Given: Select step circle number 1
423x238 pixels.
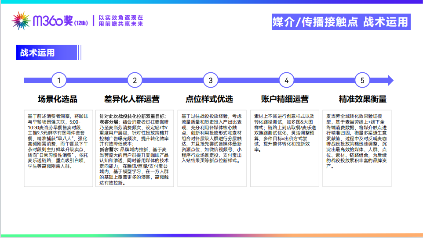Looking at the screenshot, I should click(59, 80).
